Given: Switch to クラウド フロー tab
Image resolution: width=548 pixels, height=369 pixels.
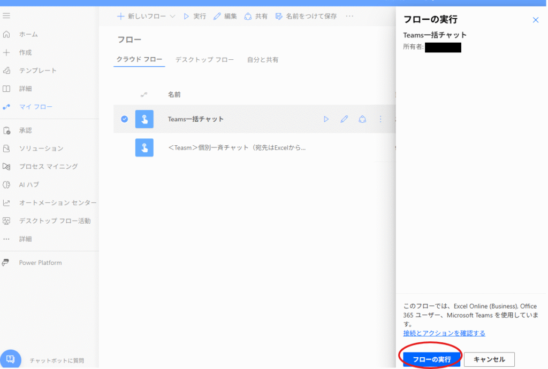Looking at the screenshot, I should pyautogui.click(x=139, y=59).
